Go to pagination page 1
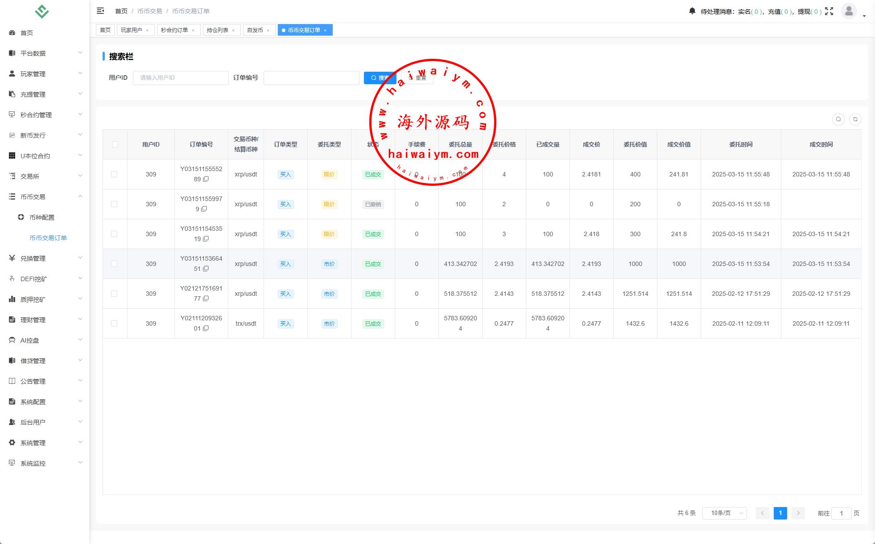The image size is (875, 544). tap(780, 513)
